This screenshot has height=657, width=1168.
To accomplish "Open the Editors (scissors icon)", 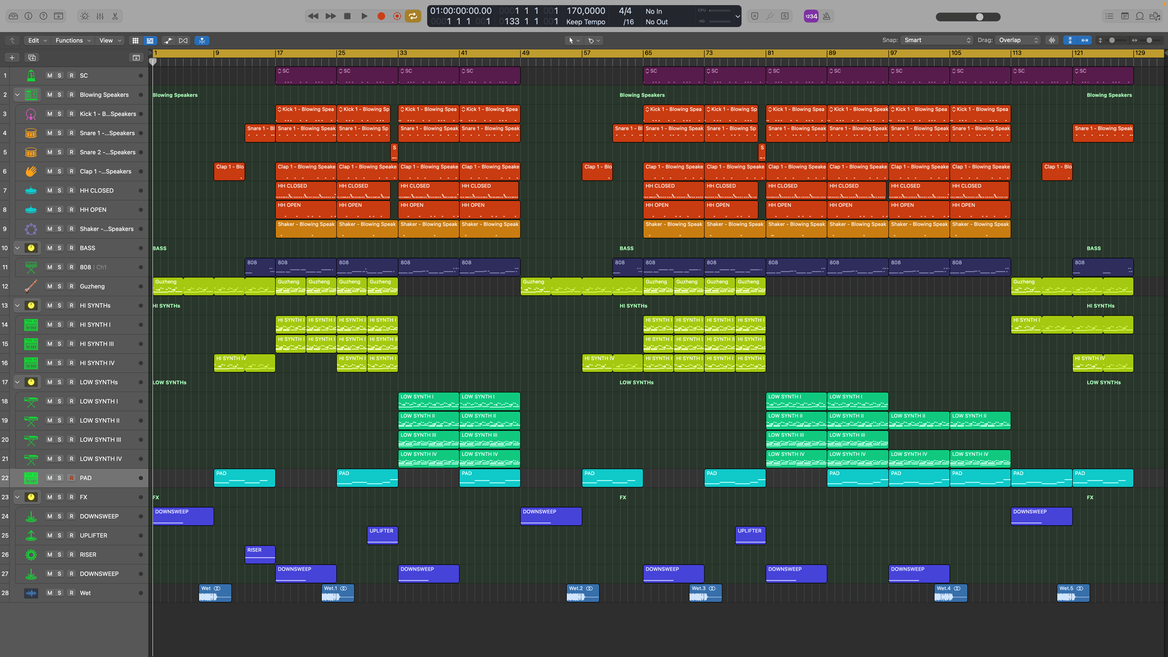I will pos(115,16).
